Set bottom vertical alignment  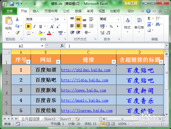[84, 19]
